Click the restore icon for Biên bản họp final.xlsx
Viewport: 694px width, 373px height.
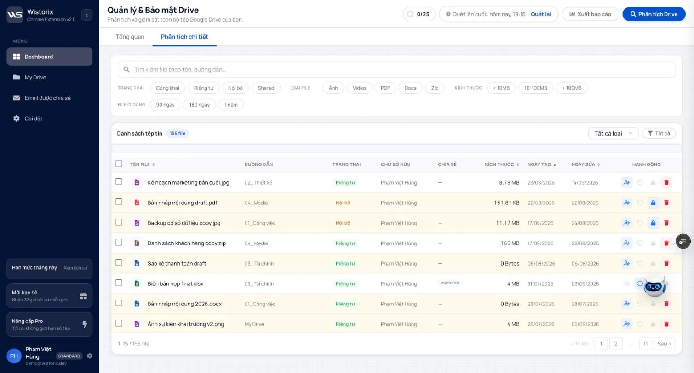tap(640, 283)
